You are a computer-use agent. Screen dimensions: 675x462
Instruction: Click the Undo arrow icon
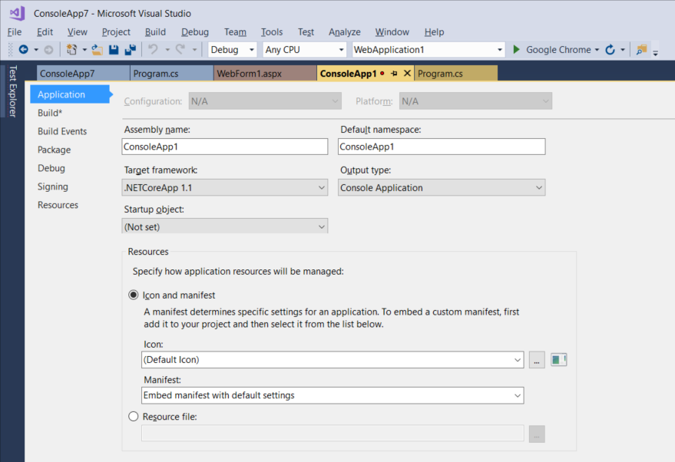[x=152, y=50]
